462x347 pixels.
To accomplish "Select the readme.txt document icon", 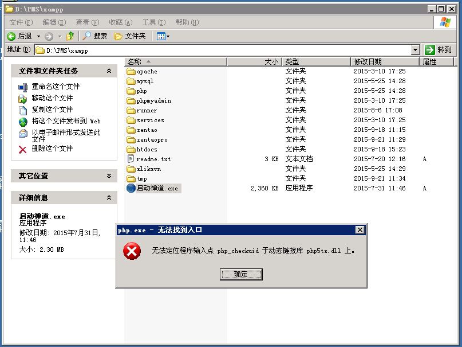I will [x=131, y=159].
